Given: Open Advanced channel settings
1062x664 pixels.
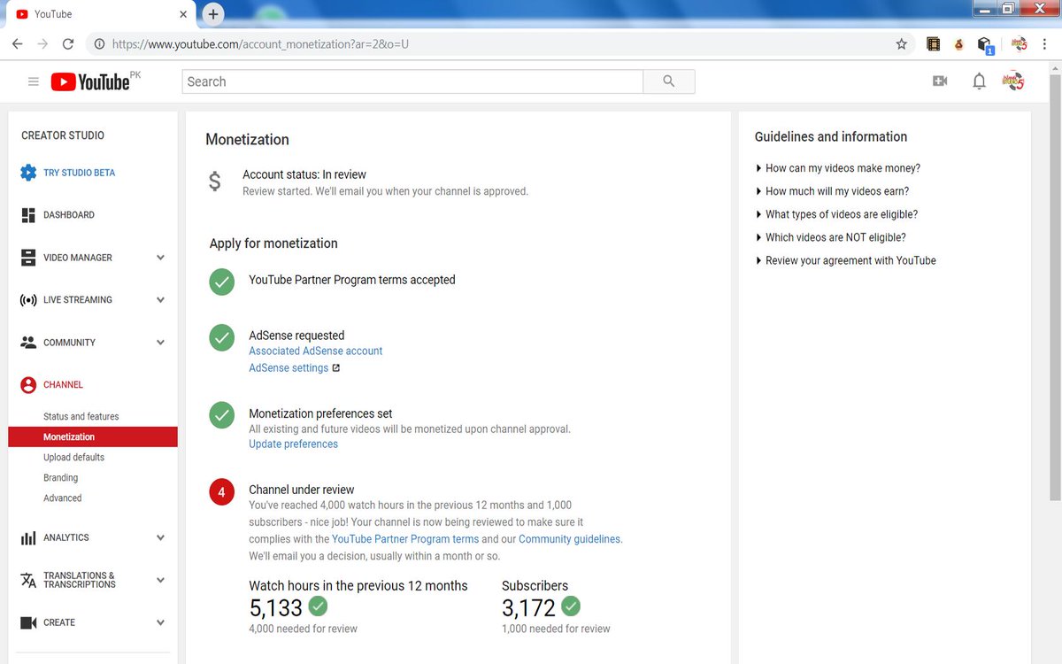Looking at the screenshot, I should click(x=62, y=498).
